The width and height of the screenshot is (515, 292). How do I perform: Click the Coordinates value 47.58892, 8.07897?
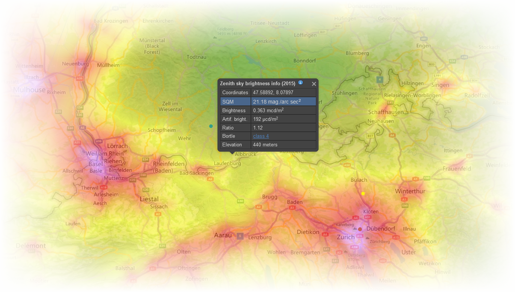pyautogui.click(x=273, y=93)
